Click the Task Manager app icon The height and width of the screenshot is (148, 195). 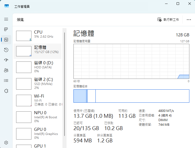(7, 6)
